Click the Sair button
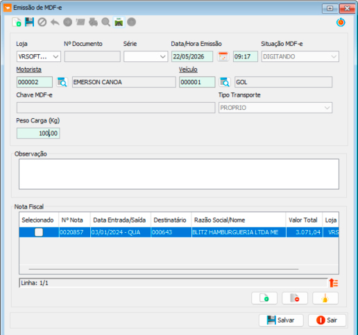358x335 pixels. (x=327, y=320)
